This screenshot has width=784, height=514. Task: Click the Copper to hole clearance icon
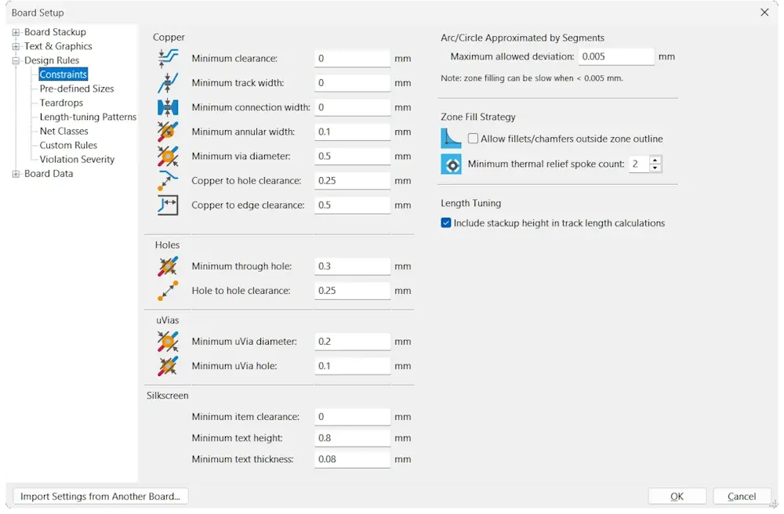coord(168,180)
